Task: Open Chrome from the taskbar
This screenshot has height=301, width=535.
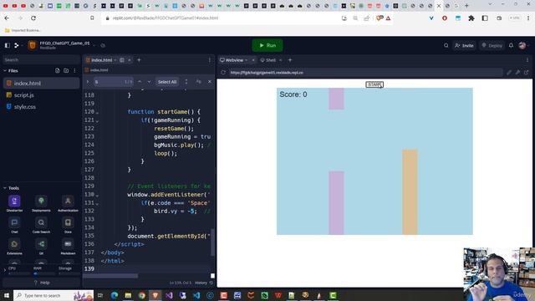Action: [141, 295]
